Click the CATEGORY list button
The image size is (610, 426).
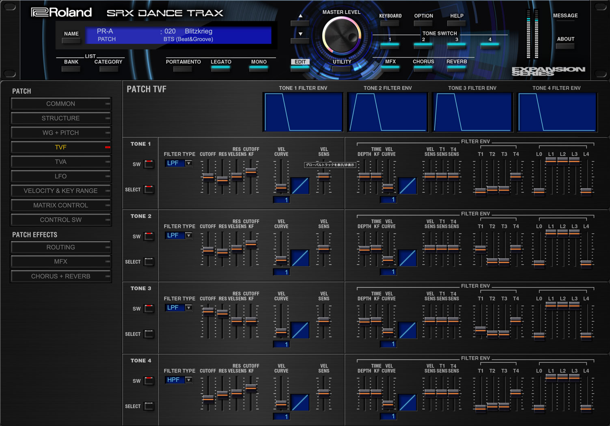108,69
